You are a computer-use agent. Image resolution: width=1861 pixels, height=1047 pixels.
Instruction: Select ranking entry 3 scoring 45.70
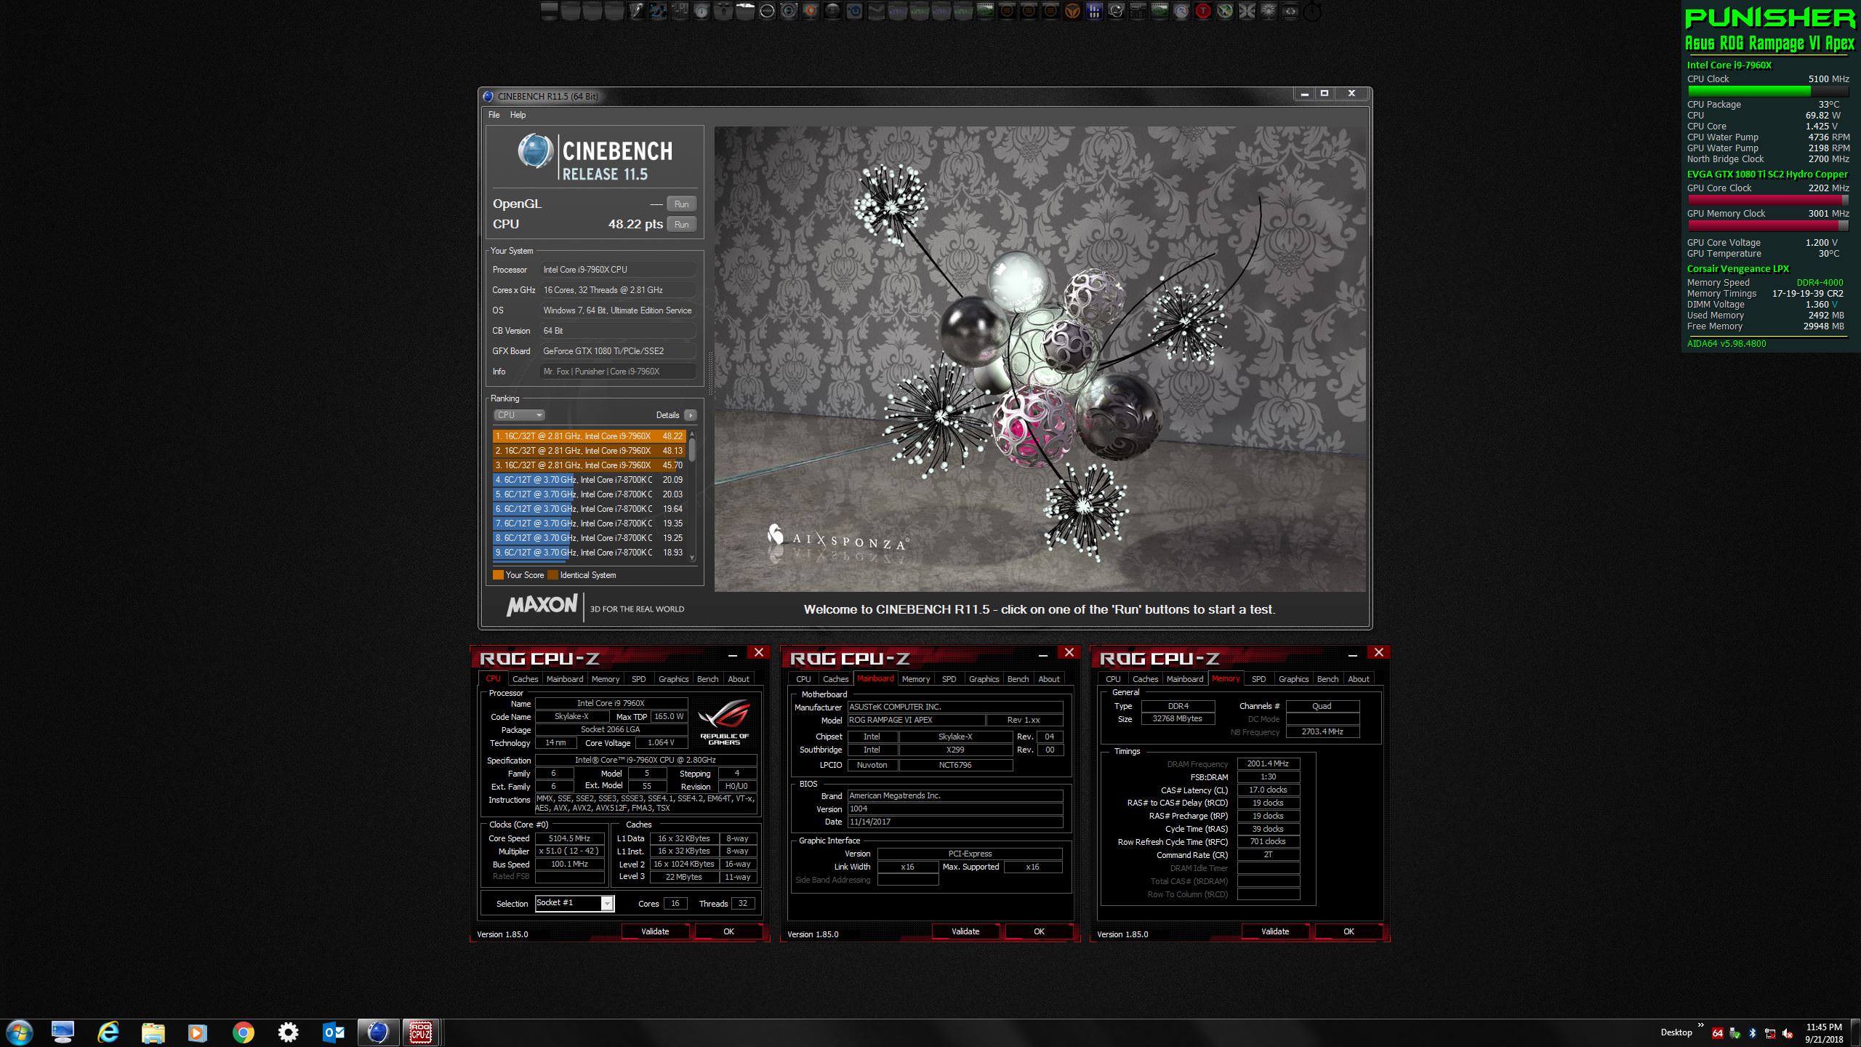point(589,465)
